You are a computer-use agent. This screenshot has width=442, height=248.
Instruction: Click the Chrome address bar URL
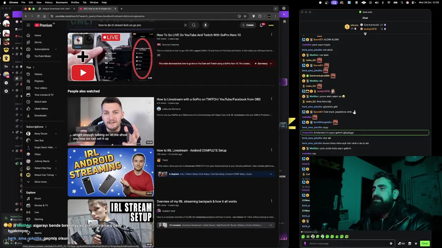[x=100, y=16]
